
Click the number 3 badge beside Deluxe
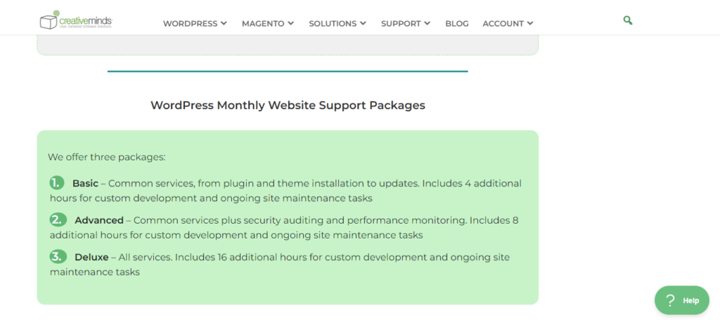58,257
